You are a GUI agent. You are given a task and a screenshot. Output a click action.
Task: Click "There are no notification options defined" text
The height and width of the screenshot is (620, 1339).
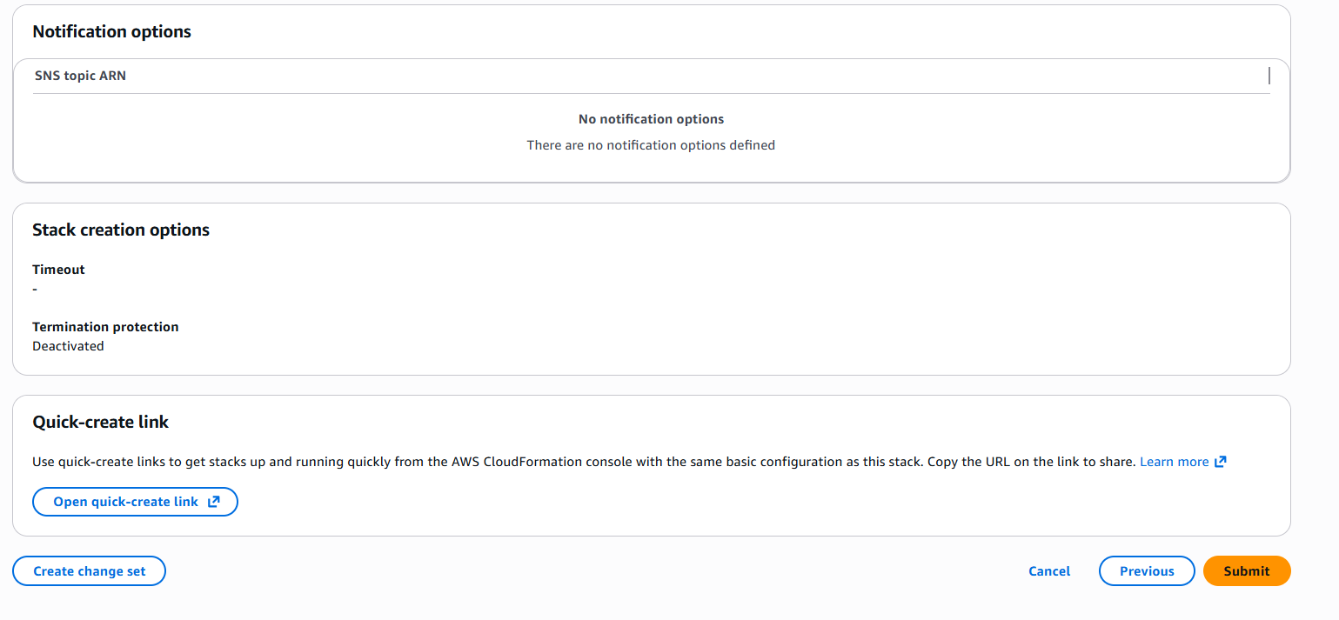pos(651,145)
